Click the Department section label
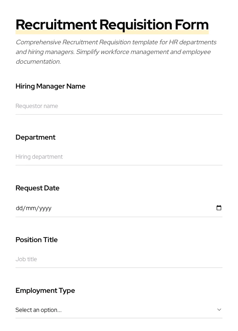 click(x=36, y=137)
